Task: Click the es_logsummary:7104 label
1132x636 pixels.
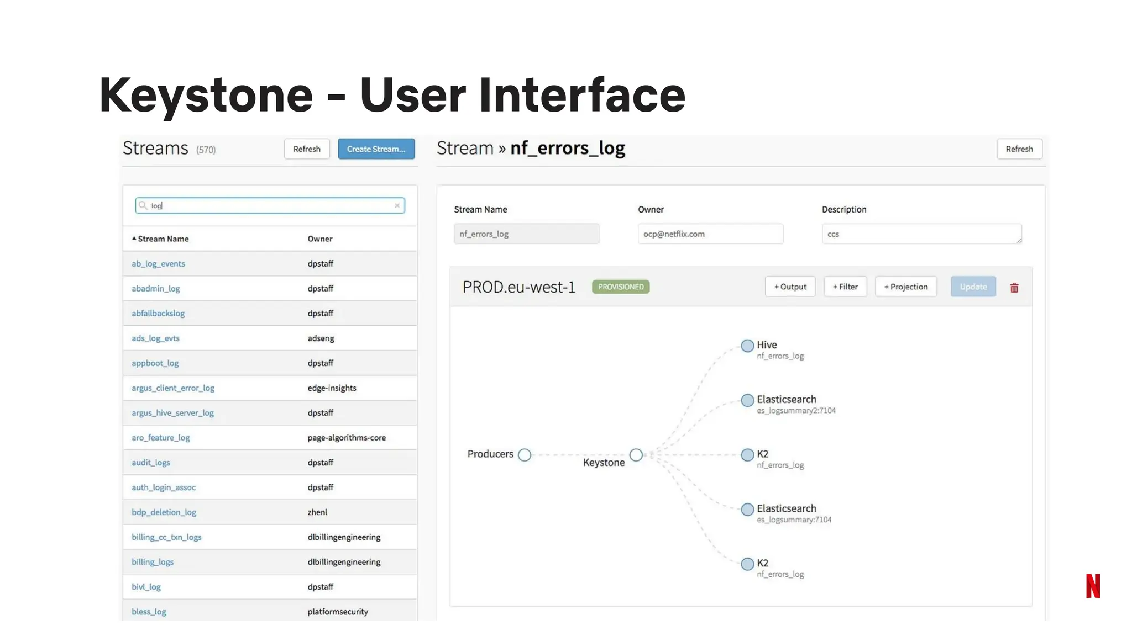Action: coord(794,520)
